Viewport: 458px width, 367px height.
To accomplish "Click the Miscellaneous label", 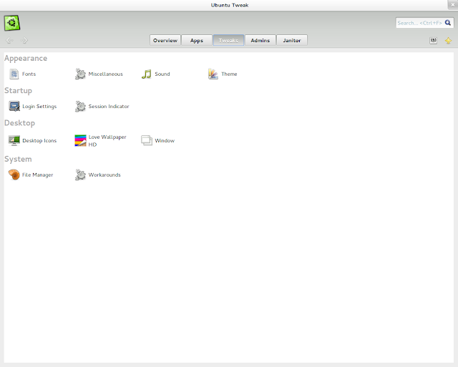I will click(x=106, y=74).
